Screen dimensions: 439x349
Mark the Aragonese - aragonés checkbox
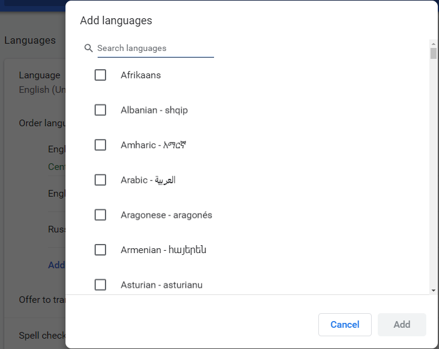pyautogui.click(x=100, y=215)
